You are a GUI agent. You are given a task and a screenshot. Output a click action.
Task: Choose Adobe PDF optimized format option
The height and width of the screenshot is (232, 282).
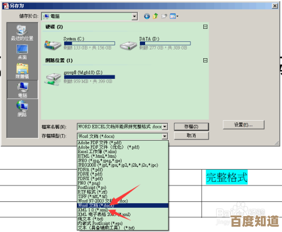pos(123,147)
